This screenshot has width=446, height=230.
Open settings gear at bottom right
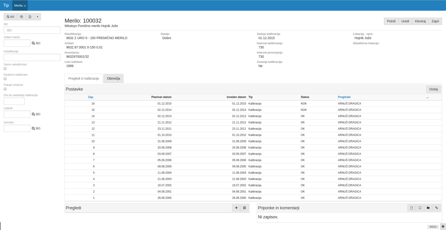pos(443,226)
